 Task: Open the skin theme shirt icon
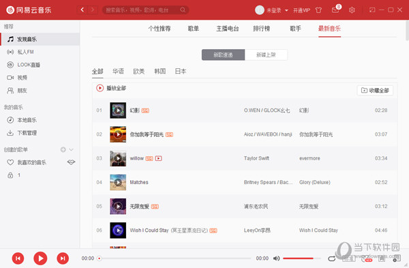318,10
